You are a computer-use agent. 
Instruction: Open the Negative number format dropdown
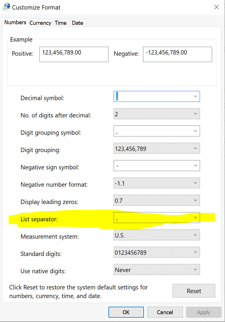pyautogui.click(x=195, y=183)
